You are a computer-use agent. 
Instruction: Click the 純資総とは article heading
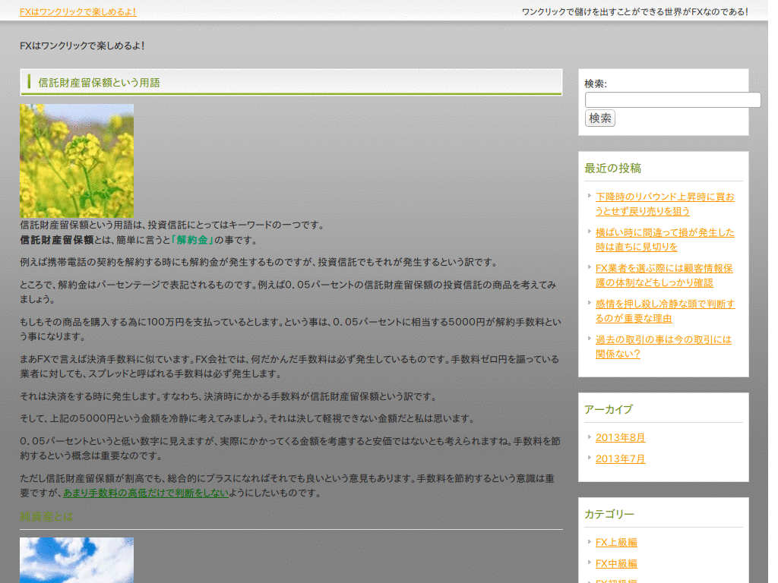[x=46, y=517]
